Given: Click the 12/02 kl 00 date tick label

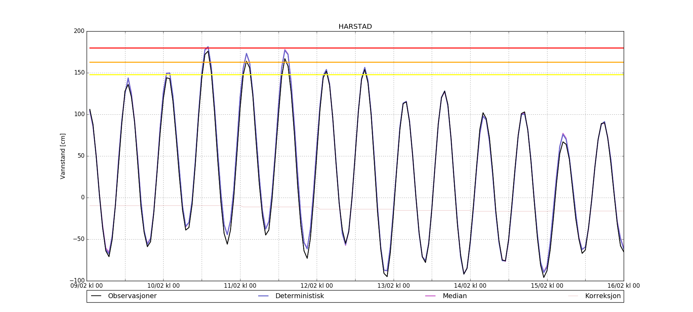Looking at the screenshot, I should tap(317, 286).
